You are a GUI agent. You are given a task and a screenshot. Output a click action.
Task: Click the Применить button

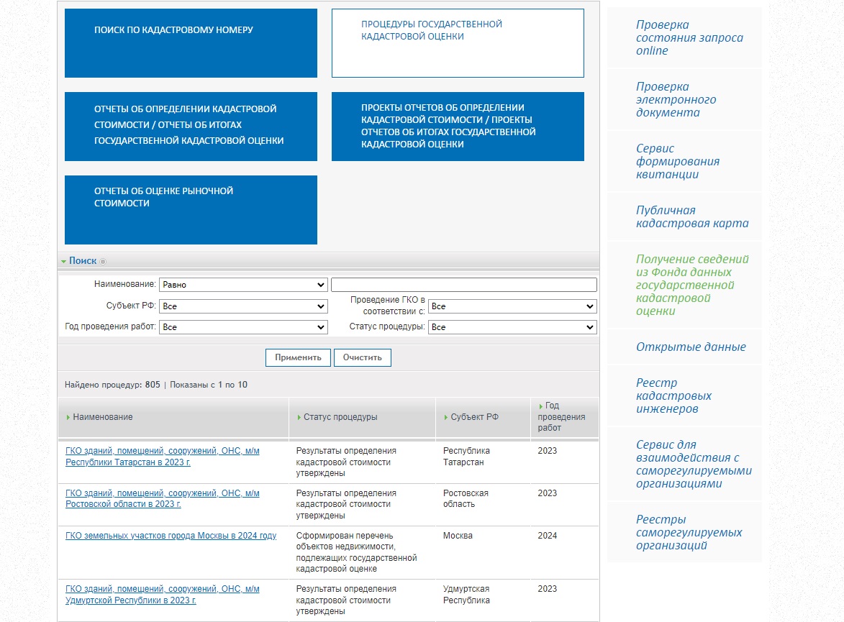(x=298, y=358)
